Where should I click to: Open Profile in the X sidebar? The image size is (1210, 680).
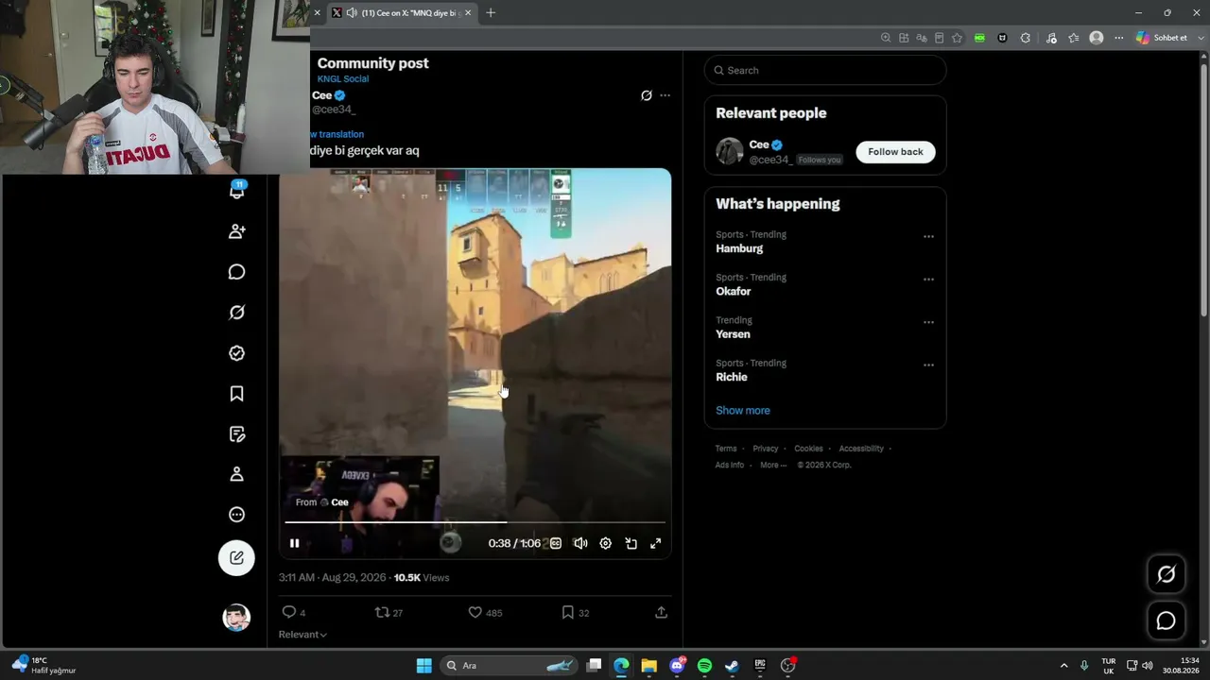237,474
